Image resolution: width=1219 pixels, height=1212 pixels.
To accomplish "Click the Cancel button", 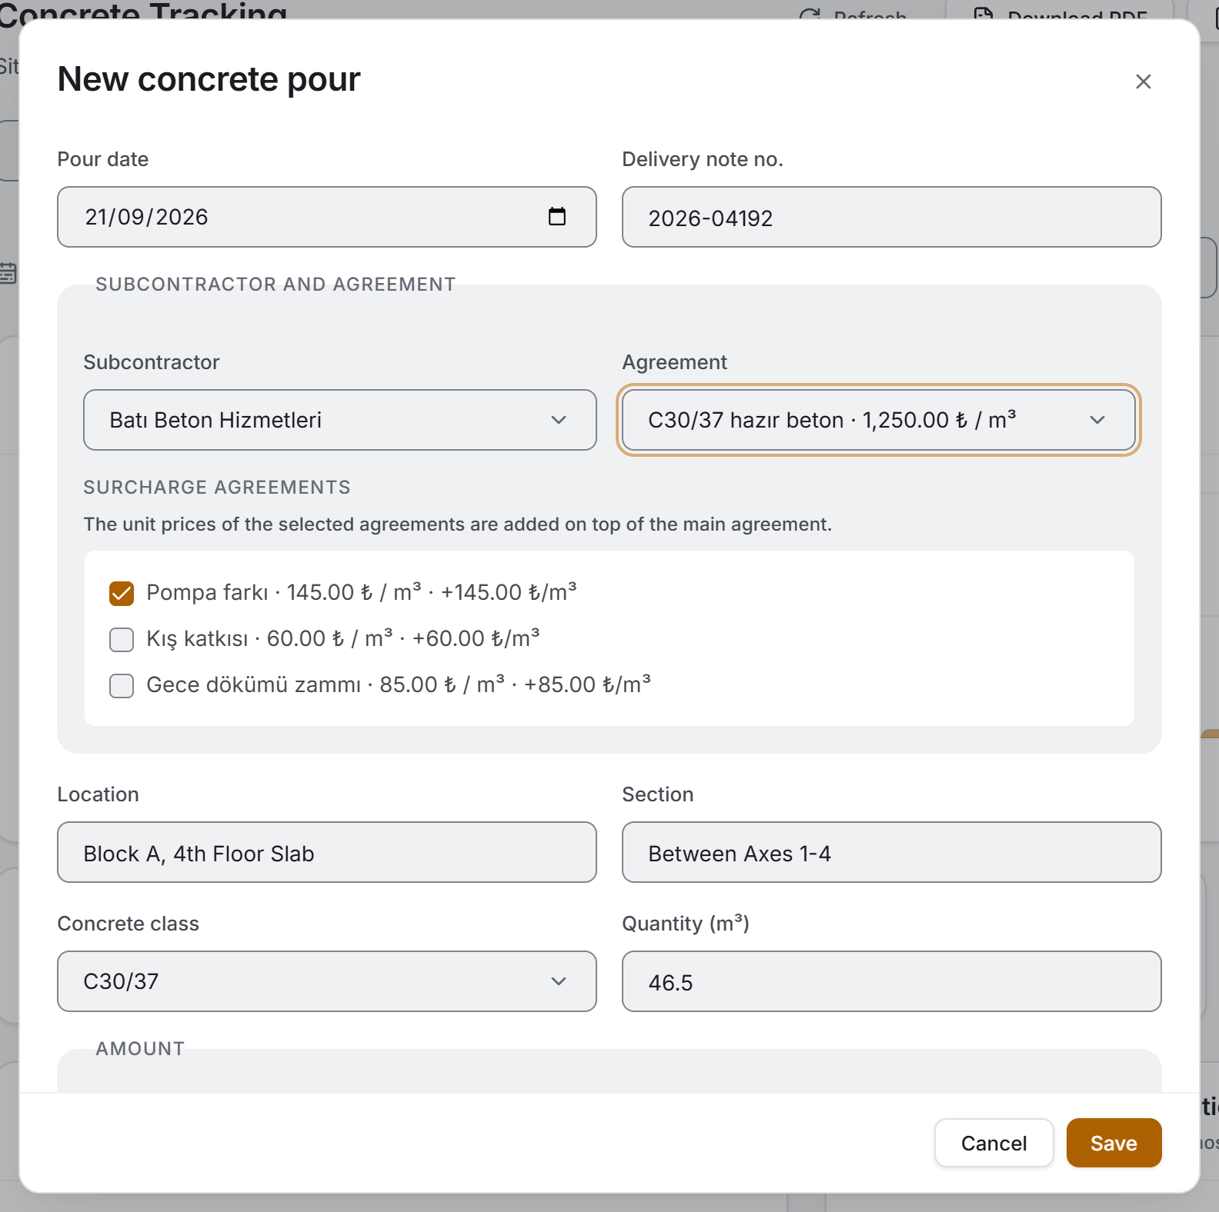I will click(x=994, y=1143).
